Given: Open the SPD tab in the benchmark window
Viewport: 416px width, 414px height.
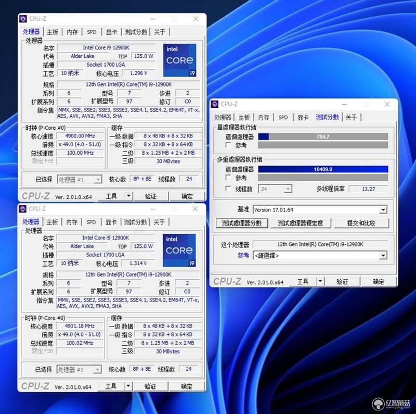Looking at the screenshot, I should click(283, 118).
